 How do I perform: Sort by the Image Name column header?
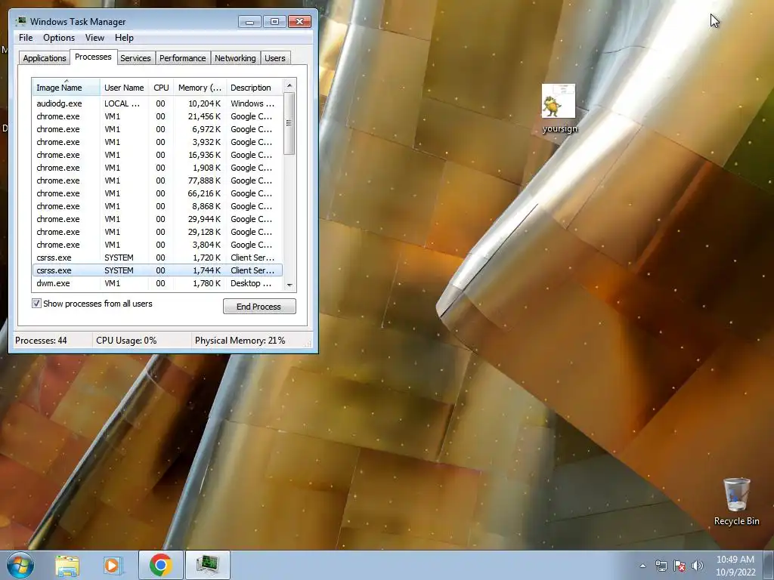tap(67, 88)
